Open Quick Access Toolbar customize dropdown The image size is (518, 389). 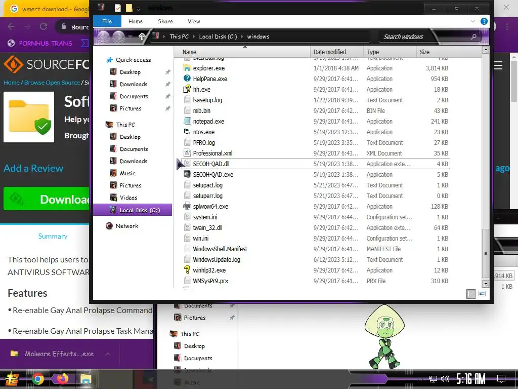139,9
